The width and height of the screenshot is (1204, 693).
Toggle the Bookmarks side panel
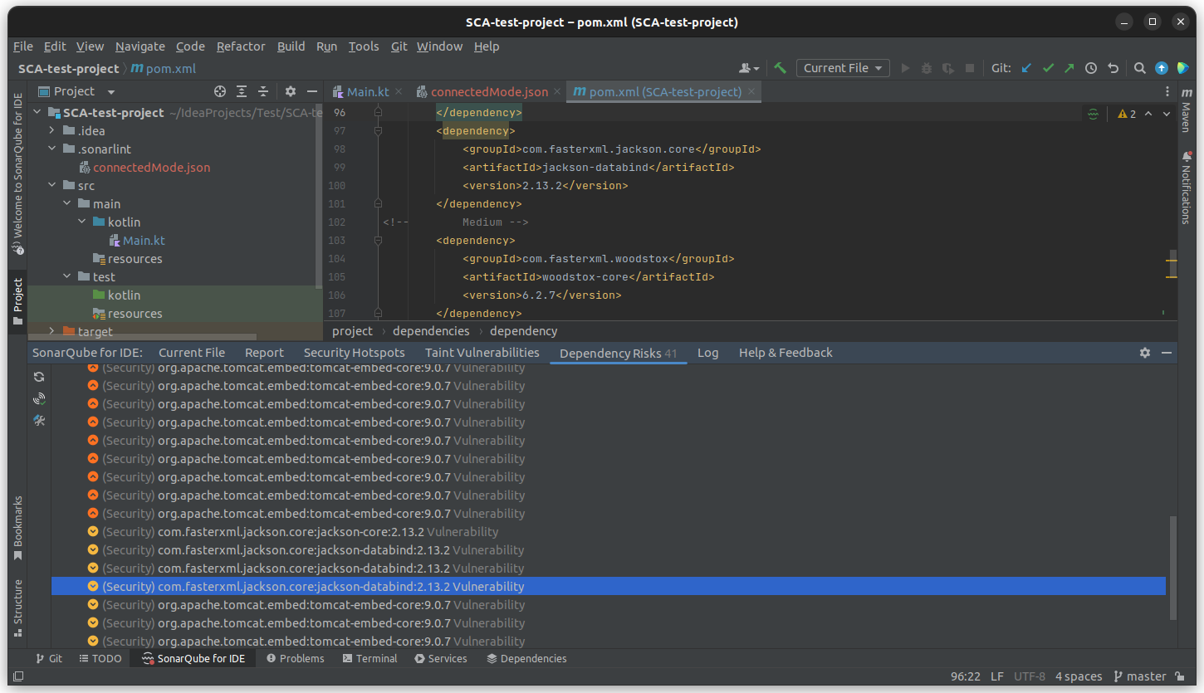coord(17,528)
